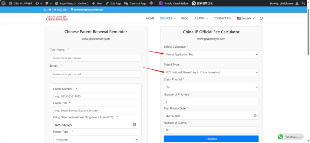Click the diamond icon in admin bar
The height and width of the screenshot is (143, 310).
[151, 3]
